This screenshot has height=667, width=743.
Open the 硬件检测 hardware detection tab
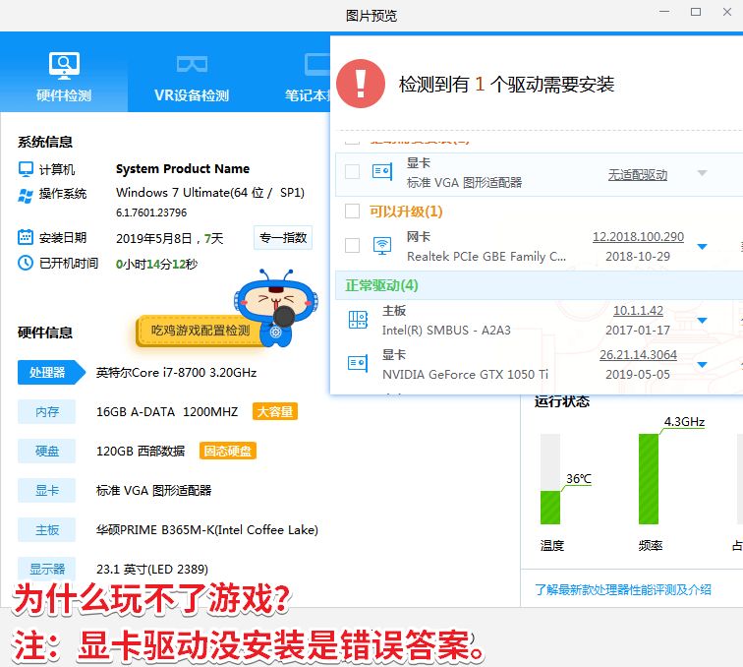[x=64, y=72]
